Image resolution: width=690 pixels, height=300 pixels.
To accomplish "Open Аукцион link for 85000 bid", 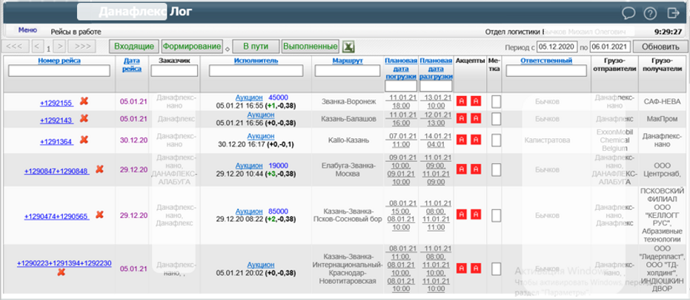I will pos(249,211).
